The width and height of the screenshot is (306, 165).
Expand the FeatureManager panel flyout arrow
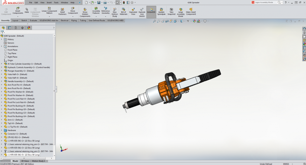(x=54, y=28)
